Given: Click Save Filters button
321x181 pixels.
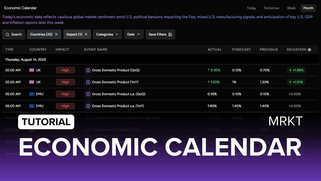Looking at the screenshot, I should point(160,34).
